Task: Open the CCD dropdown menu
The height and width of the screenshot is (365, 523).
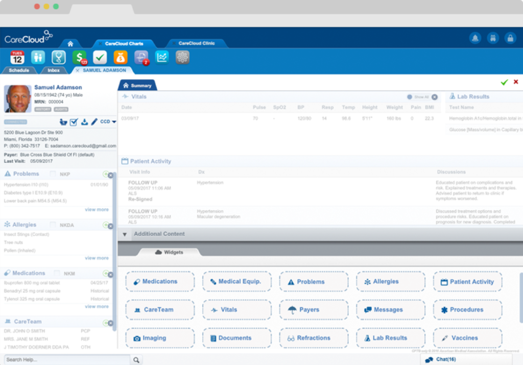Action: pyautogui.click(x=108, y=122)
